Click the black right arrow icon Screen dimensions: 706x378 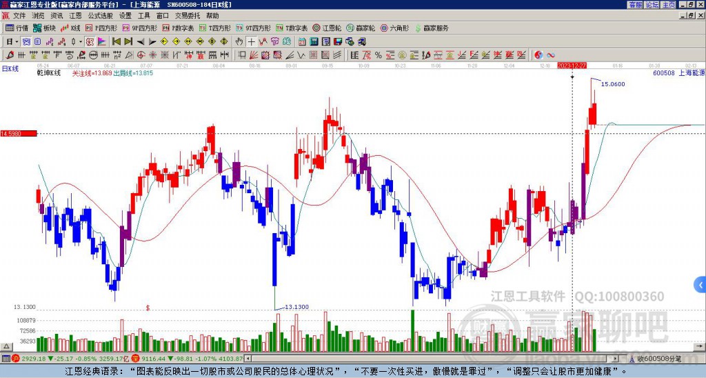(152, 42)
